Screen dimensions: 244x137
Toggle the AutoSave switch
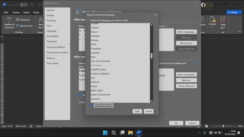tap(24, 5)
